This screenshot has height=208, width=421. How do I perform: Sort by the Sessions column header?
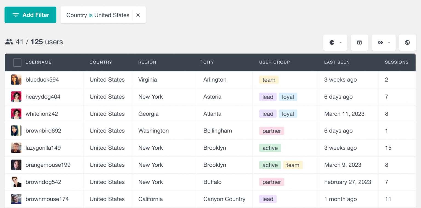pos(396,62)
